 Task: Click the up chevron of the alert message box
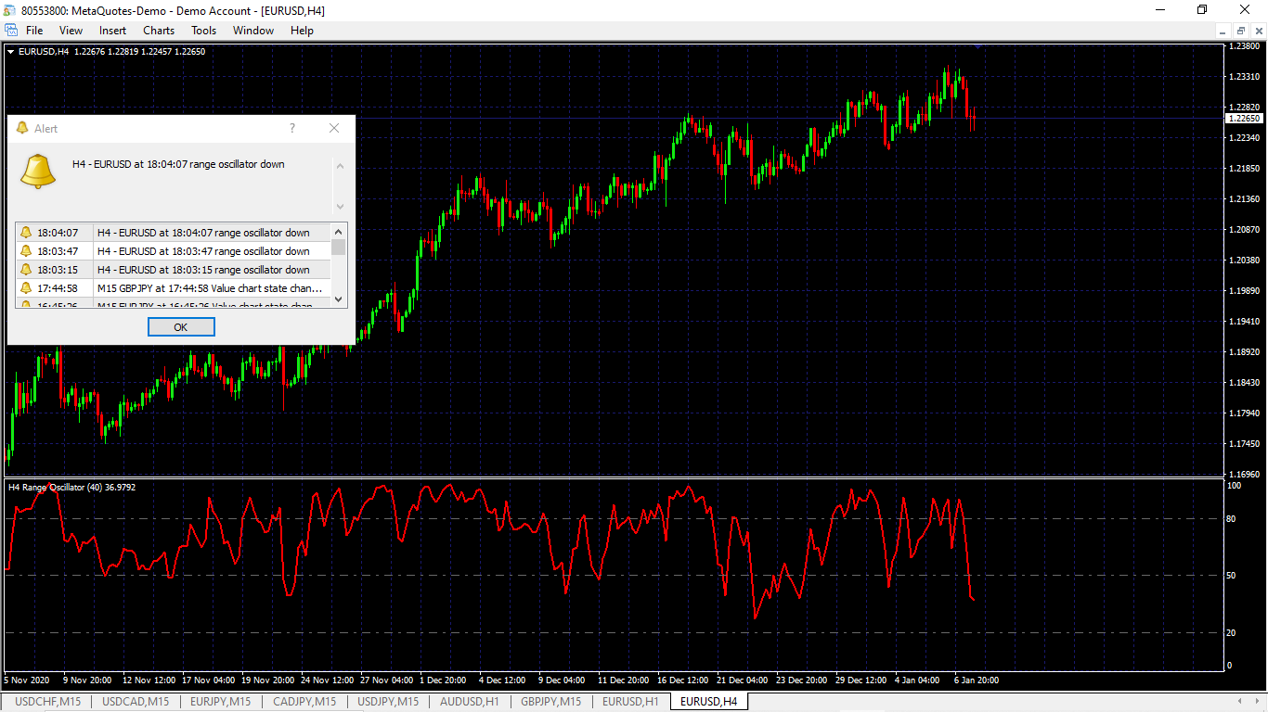[x=340, y=166]
